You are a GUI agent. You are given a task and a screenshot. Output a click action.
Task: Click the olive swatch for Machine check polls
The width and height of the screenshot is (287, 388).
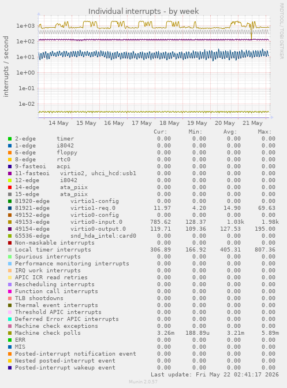point(10,333)
